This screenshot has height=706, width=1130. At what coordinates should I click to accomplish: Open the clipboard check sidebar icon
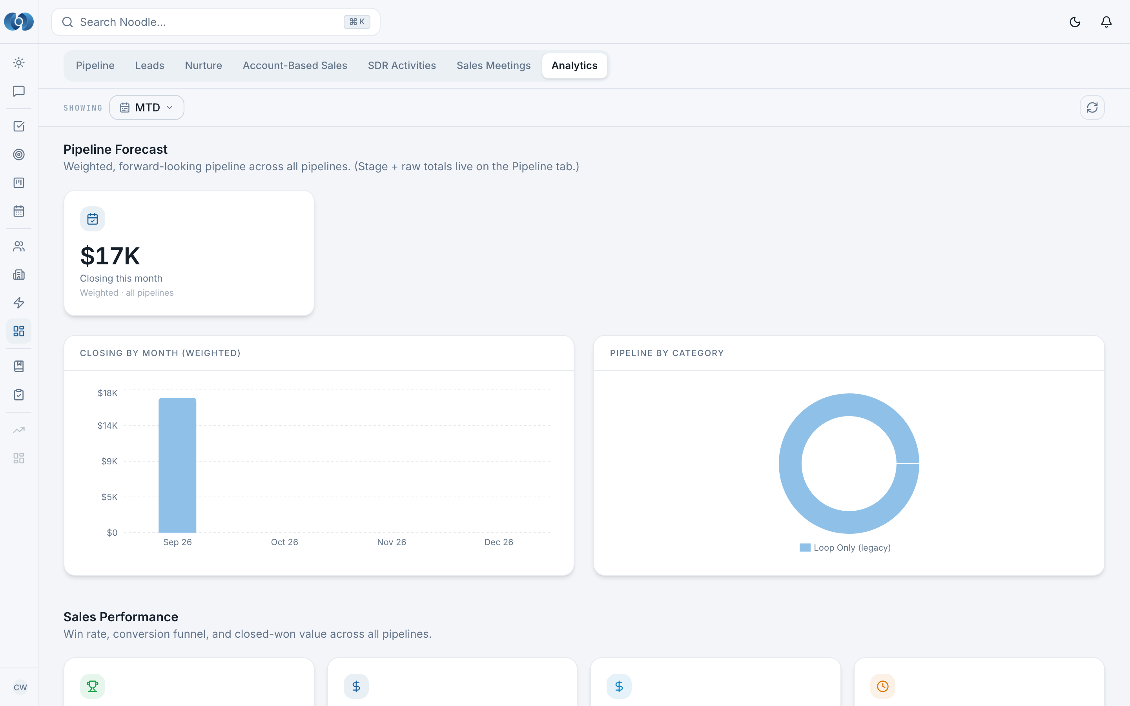tap(19, 395)
